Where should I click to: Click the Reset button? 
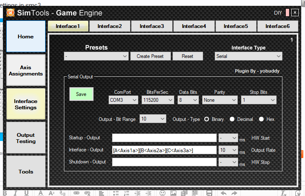(188, 56)
